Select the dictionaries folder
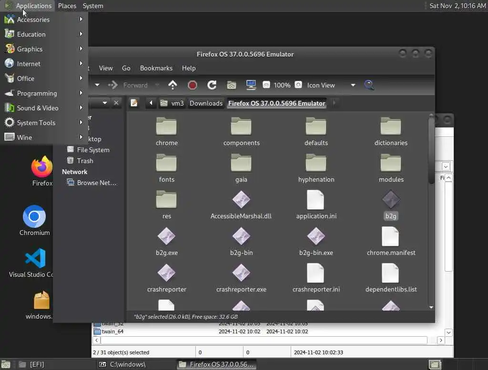Image resolution: width=488 pixels, height=370 pixels. click(391, 132)
